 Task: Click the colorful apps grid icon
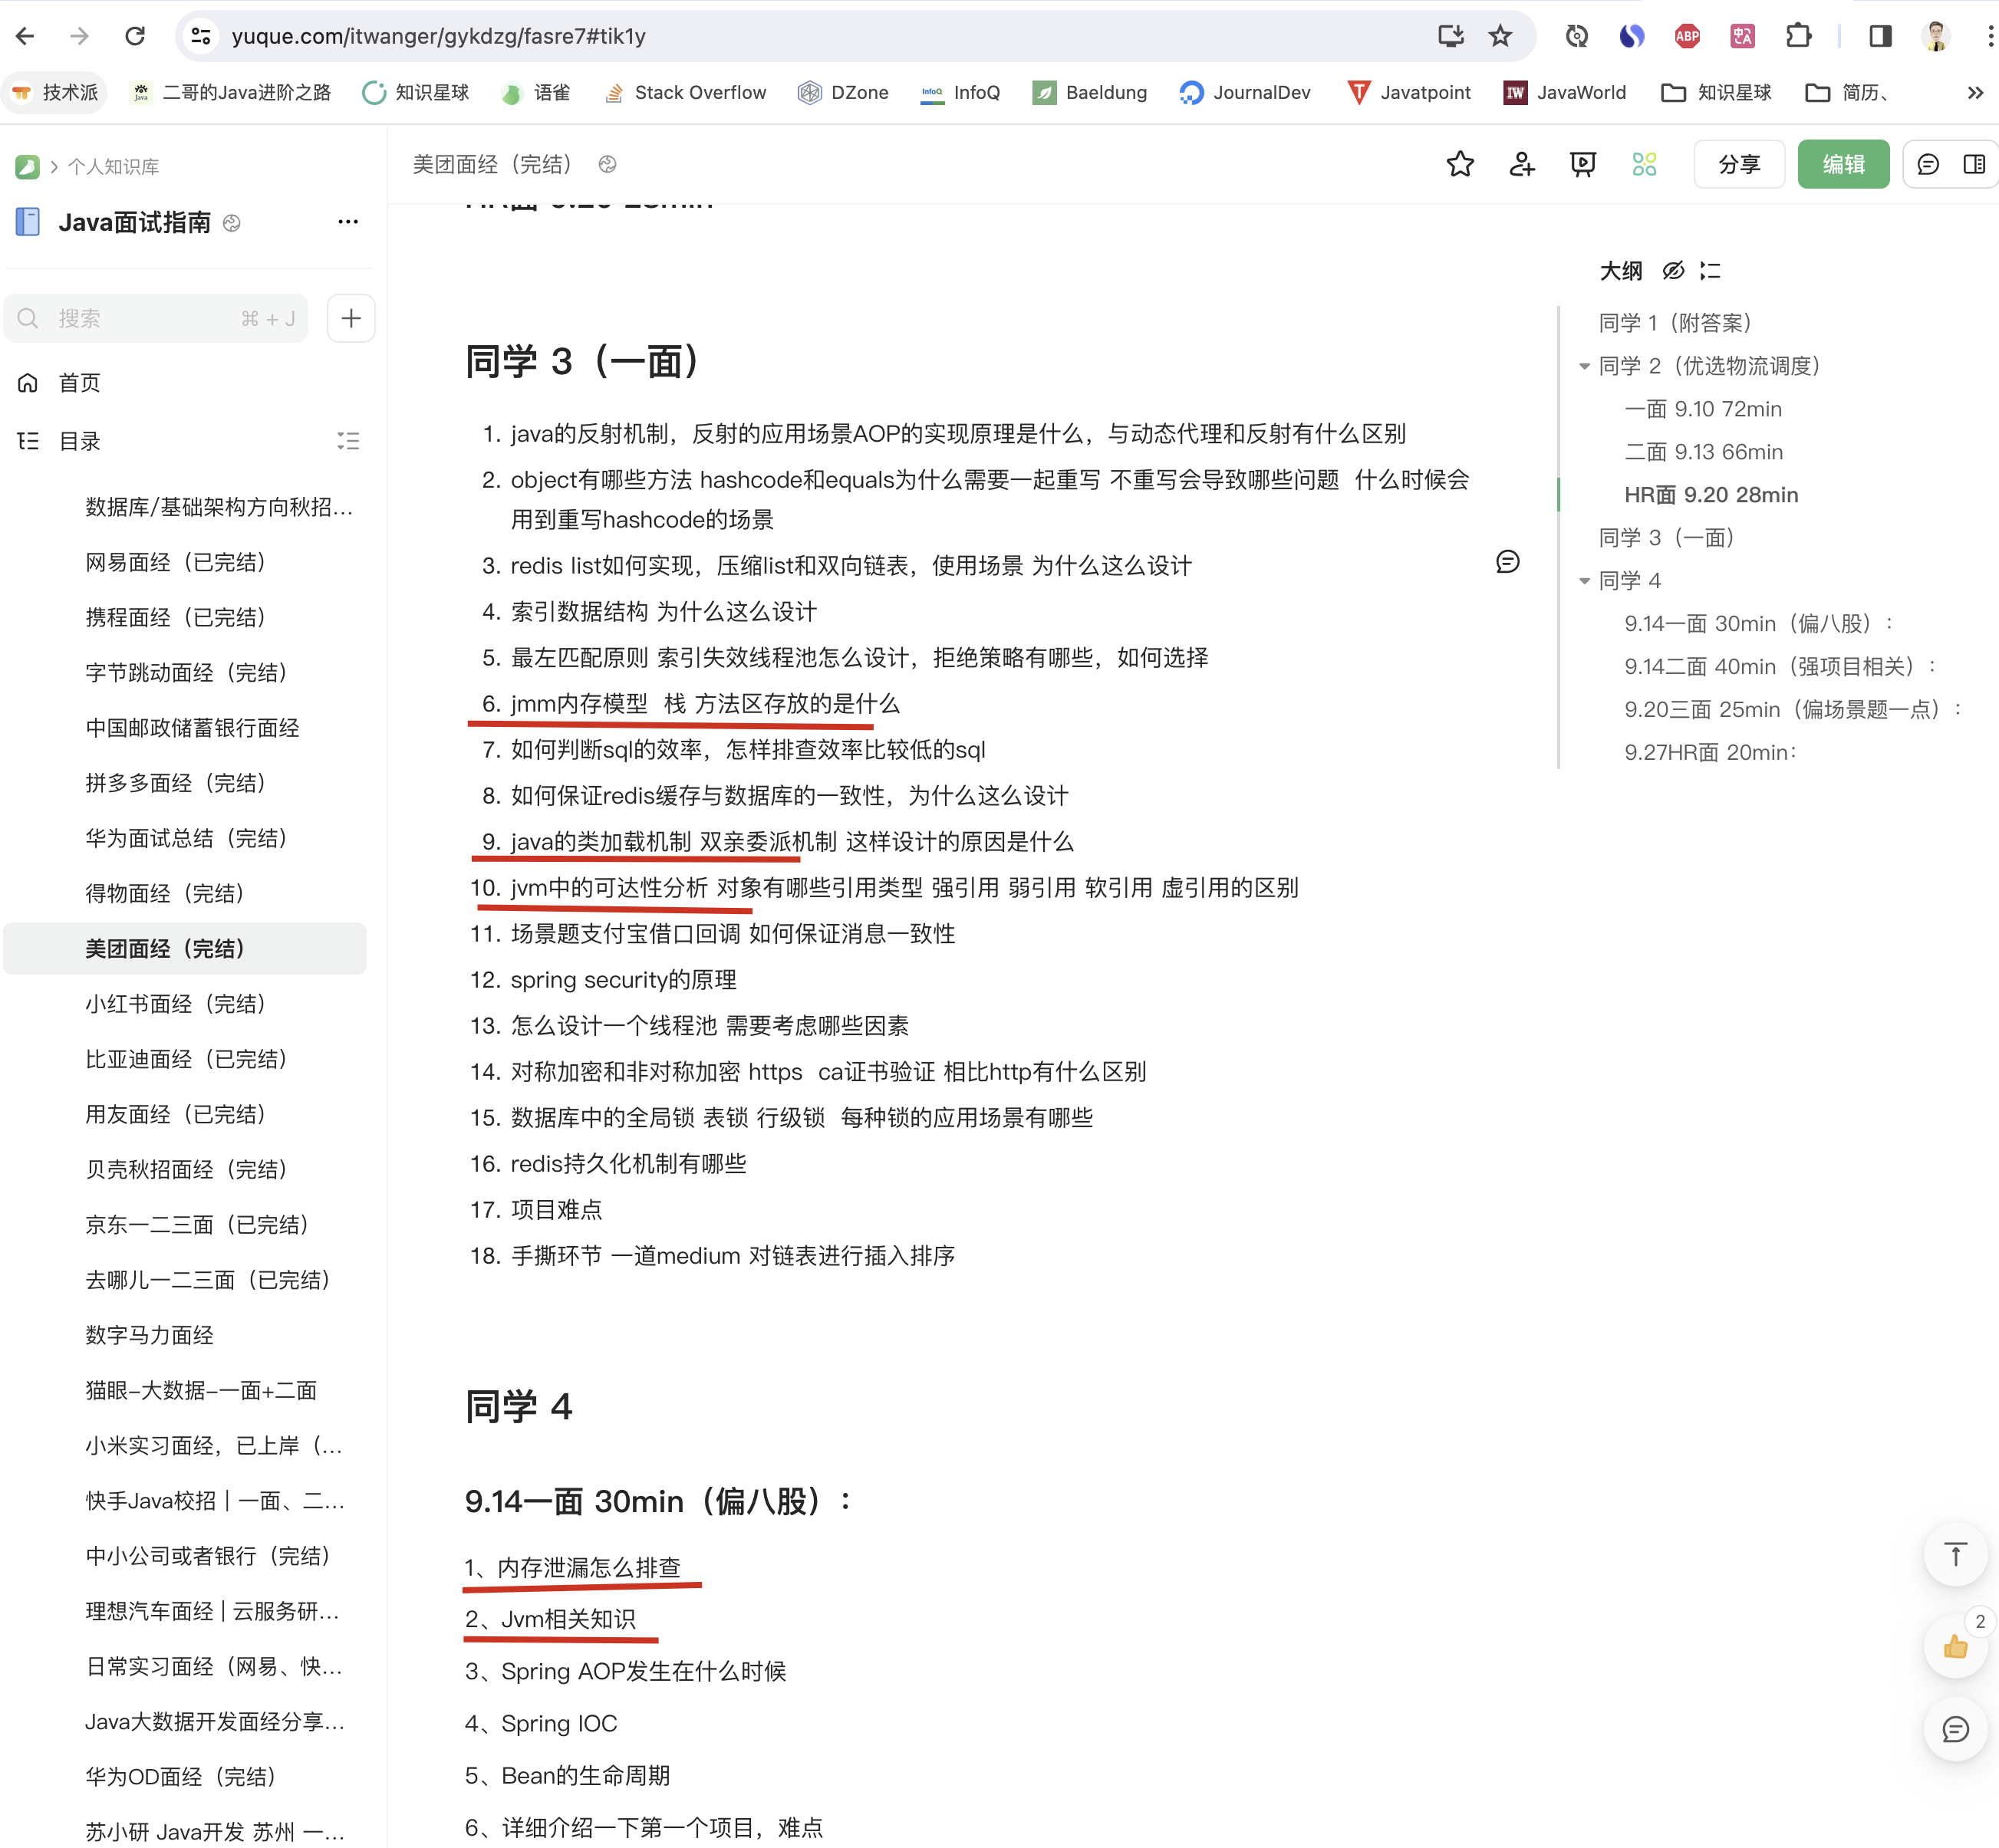click(1644, 164)
